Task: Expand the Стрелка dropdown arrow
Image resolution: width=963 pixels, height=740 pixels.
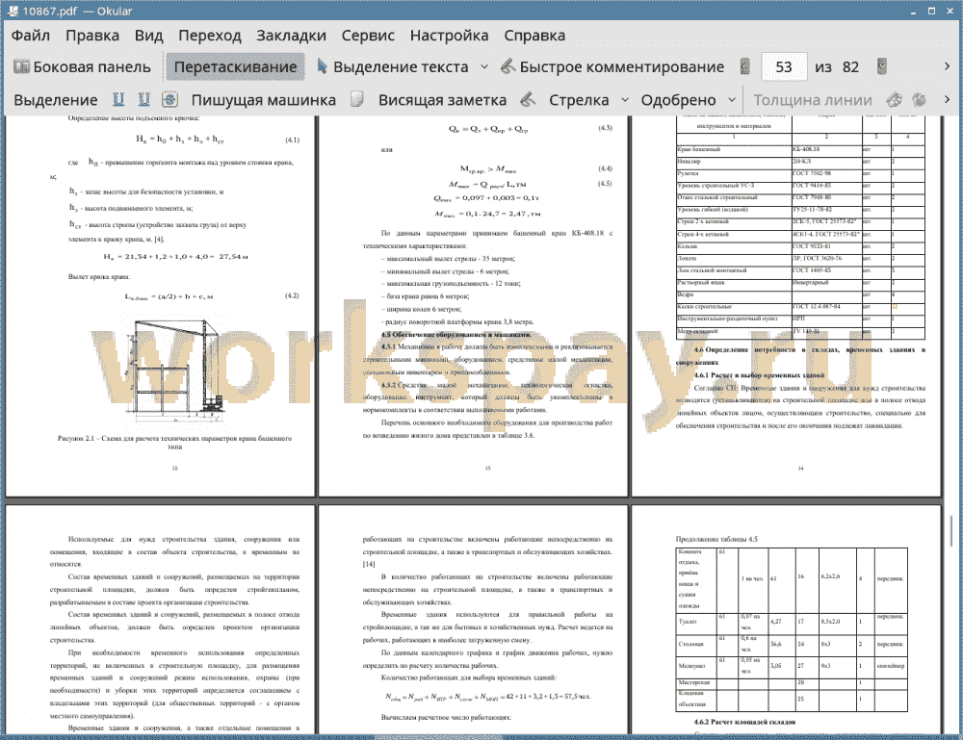Action: pos(625,100)
